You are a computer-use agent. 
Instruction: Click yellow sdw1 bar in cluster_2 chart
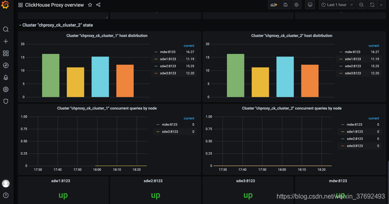point(260,82)
